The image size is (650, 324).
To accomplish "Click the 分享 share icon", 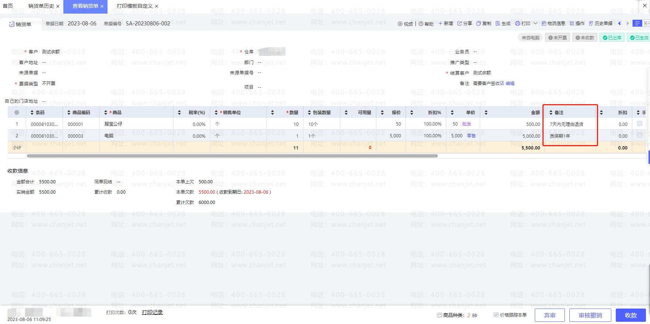I will click(x=460, y=24).
